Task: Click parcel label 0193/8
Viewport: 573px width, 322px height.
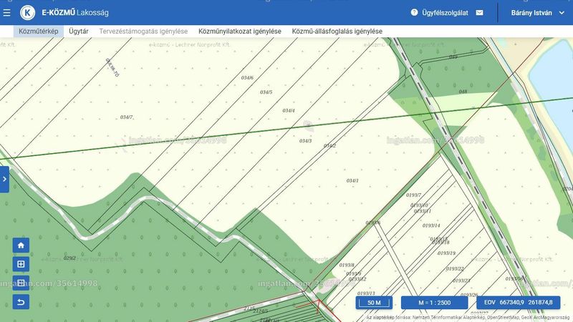Action: point(347,265)
